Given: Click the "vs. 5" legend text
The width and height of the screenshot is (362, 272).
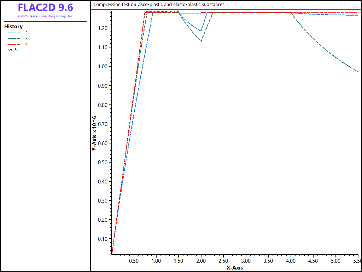Looking at the screenshot, I should pos(12,50).
